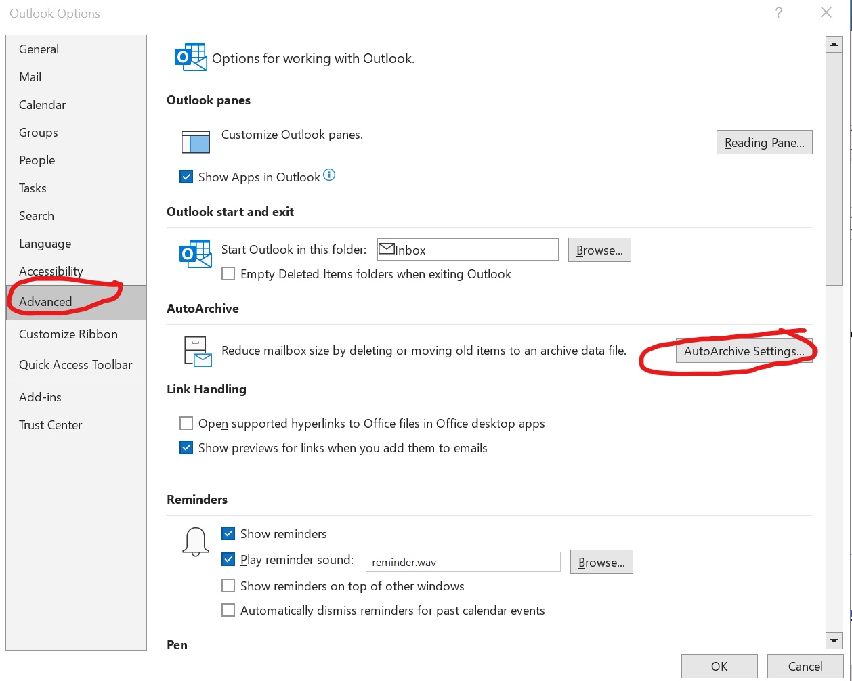Screen dimensions: 852x681
Task: Enable Empty Deleted Items folders when exiting Outlook
Action: (x=228, y=274)
